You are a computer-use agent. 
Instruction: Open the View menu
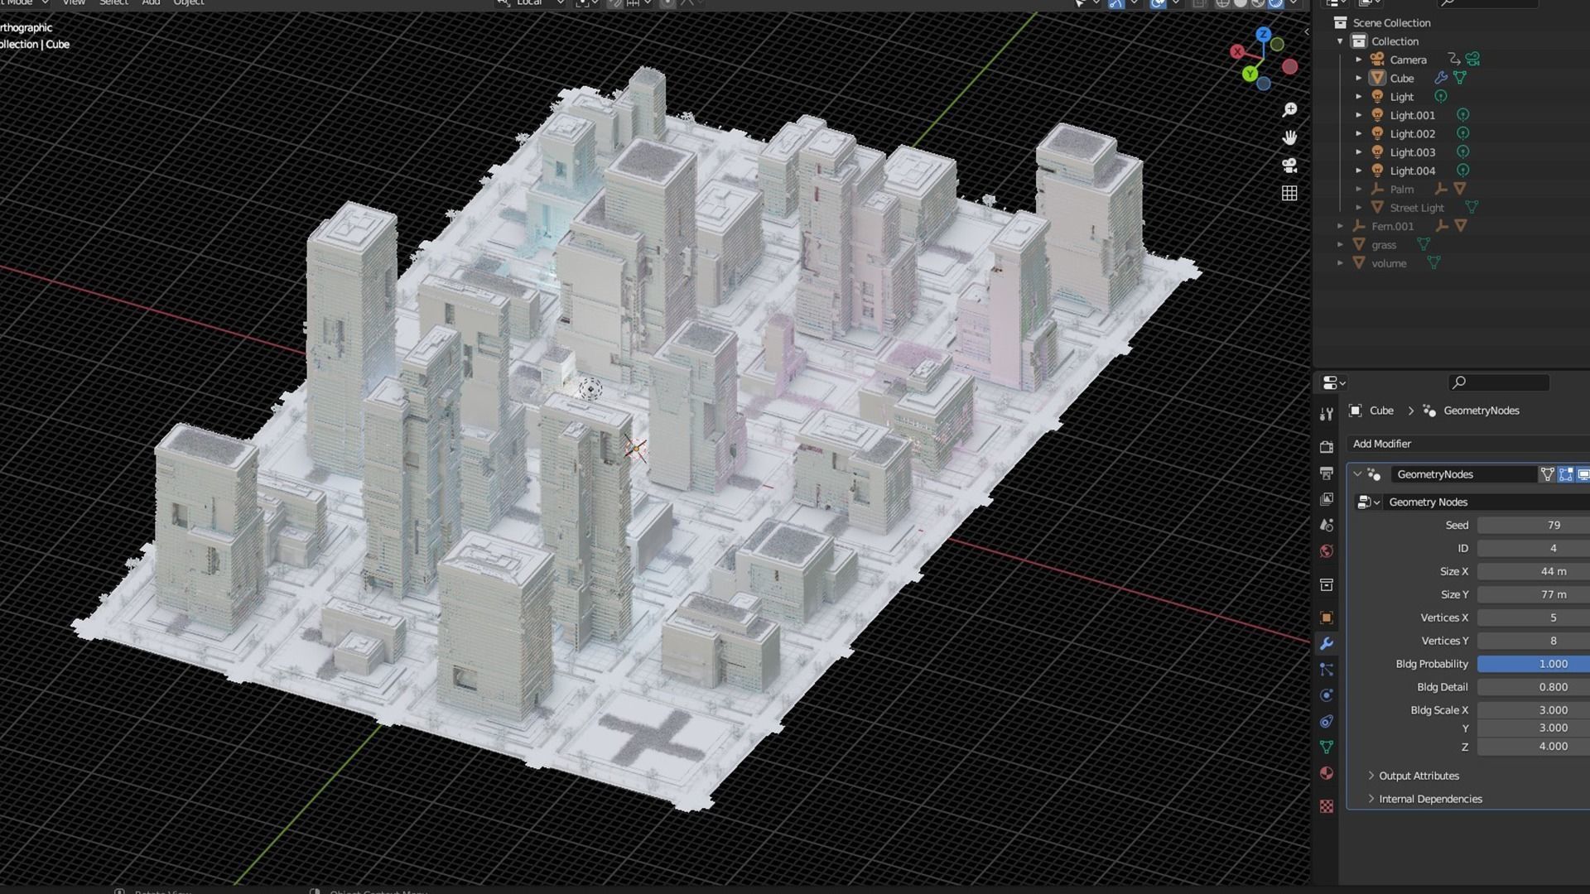click(x=74, y=2)
